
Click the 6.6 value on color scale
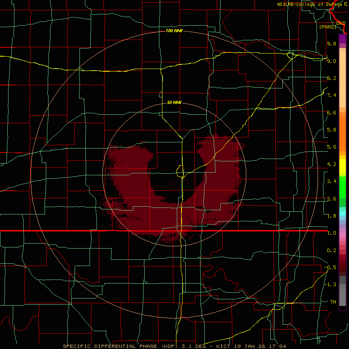coord(332,112)
